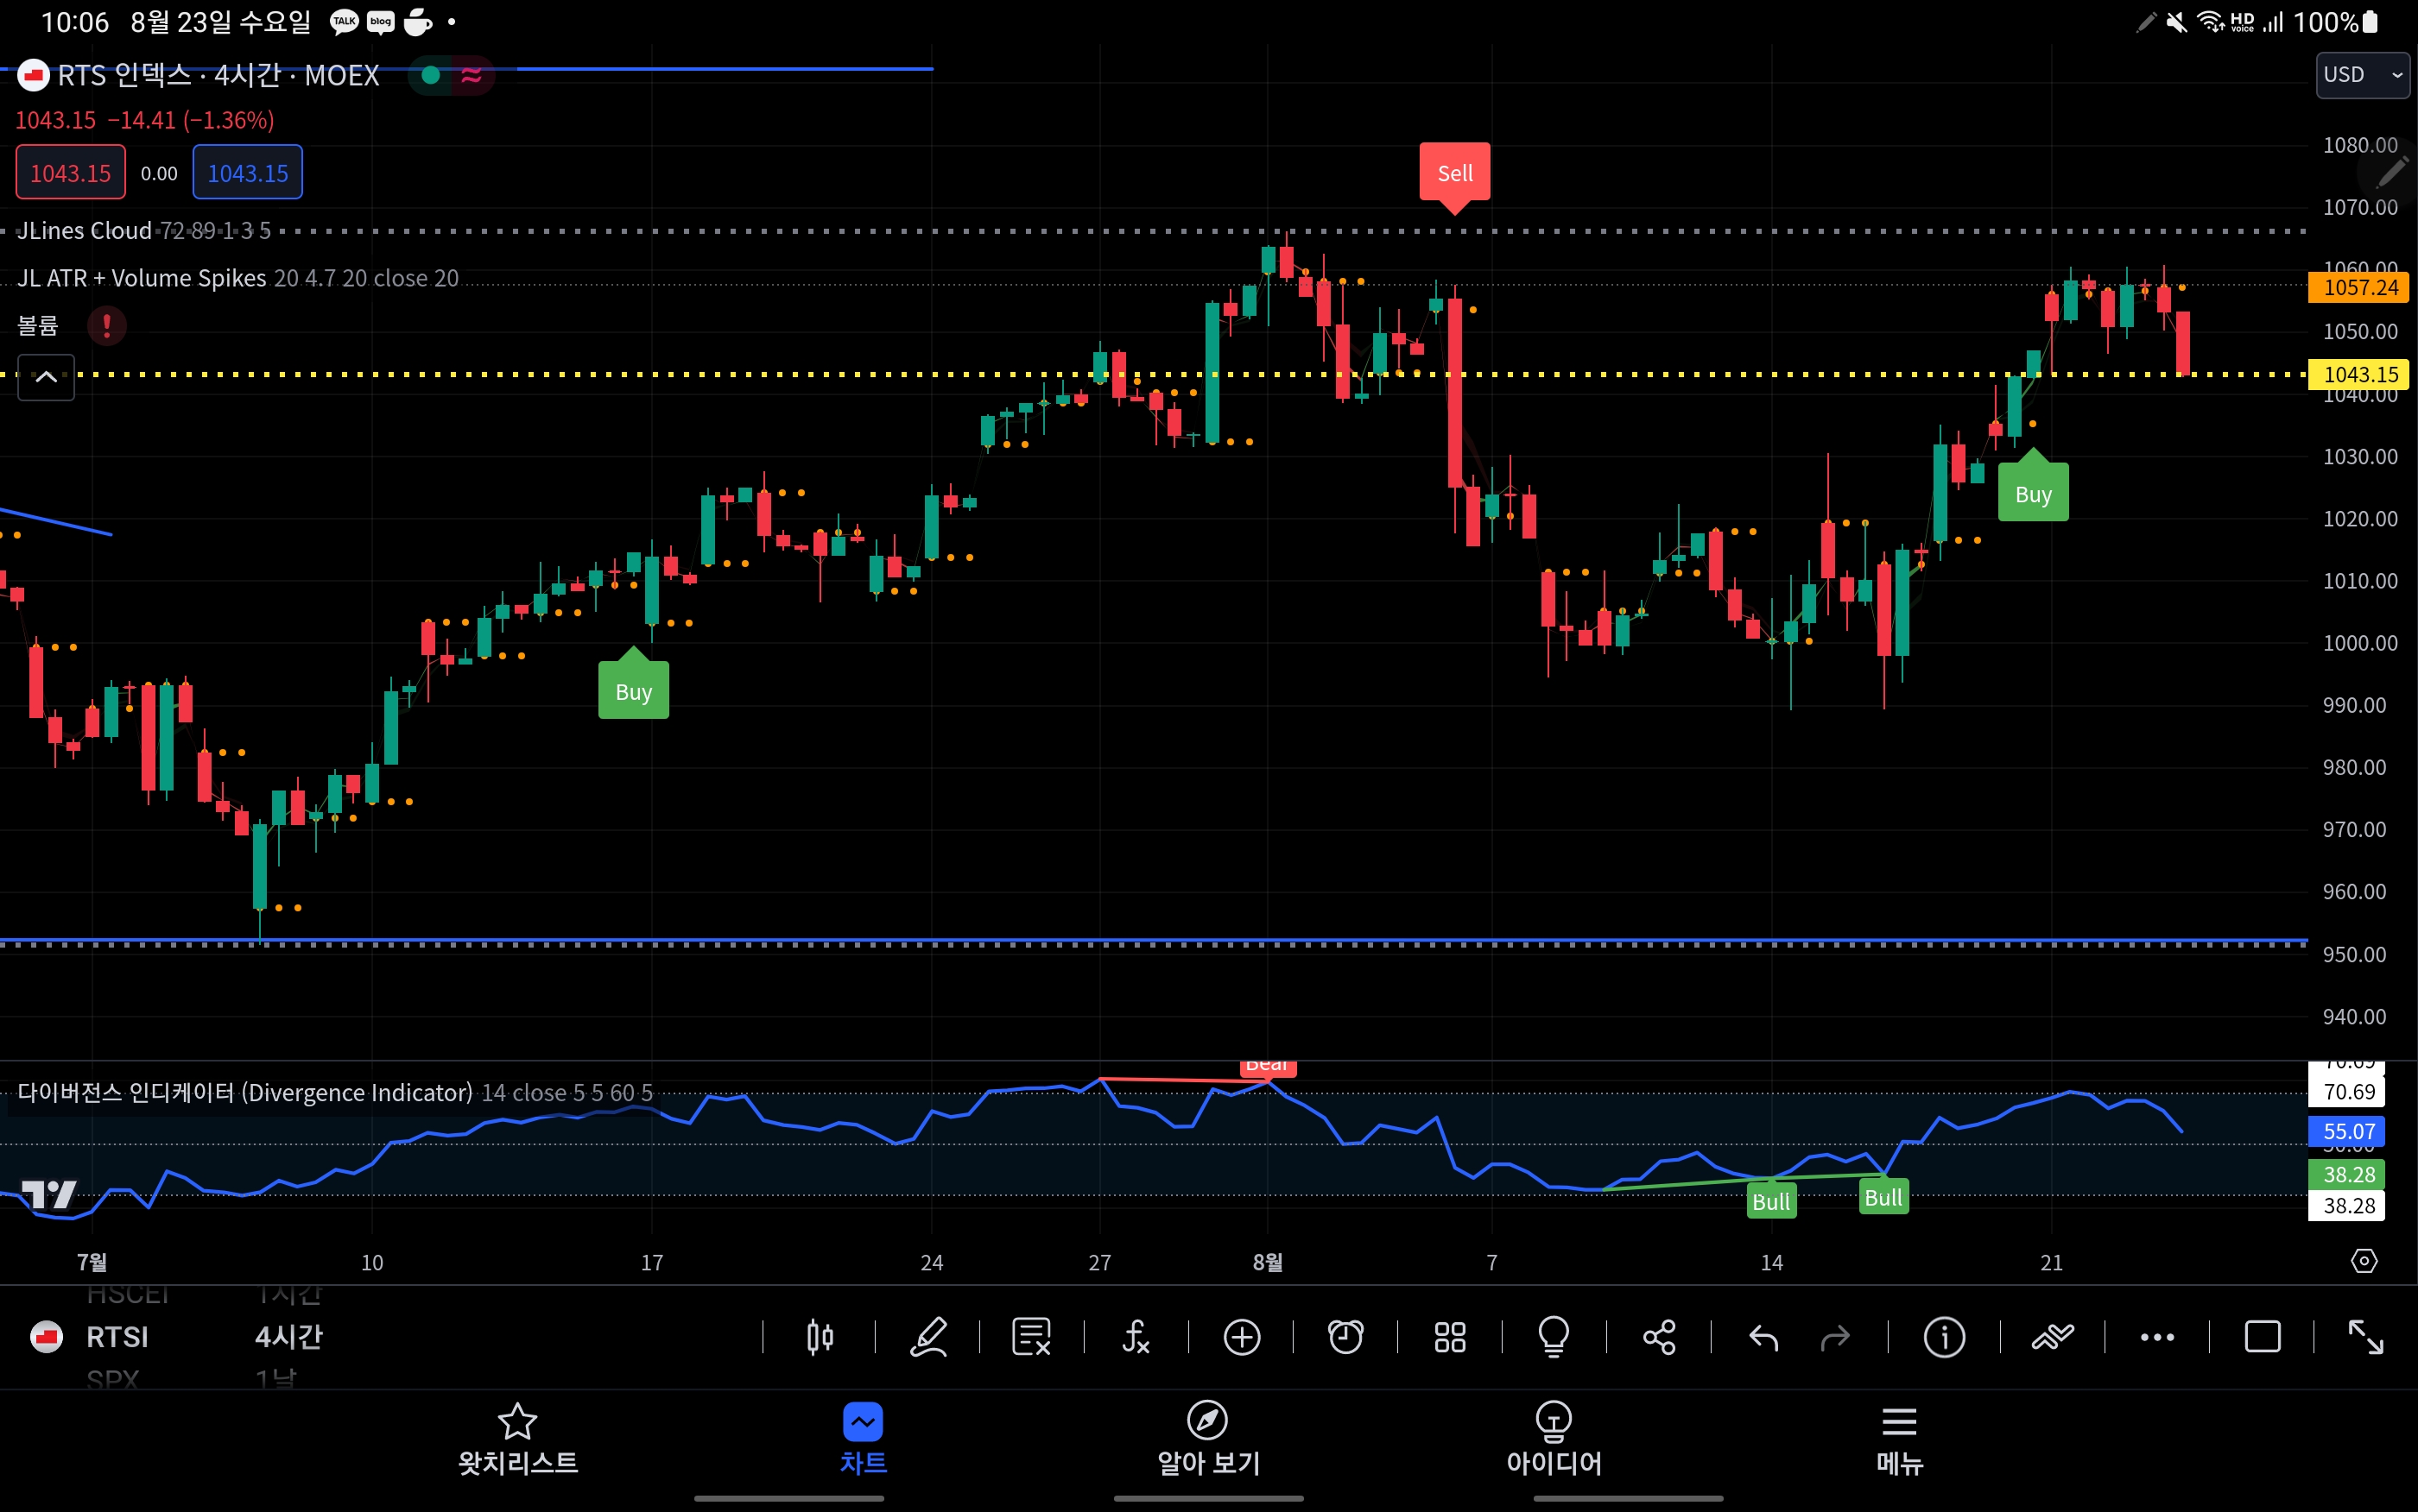Tap the Buy signal label near 17
The image size is (2418, 1512).
633,690
